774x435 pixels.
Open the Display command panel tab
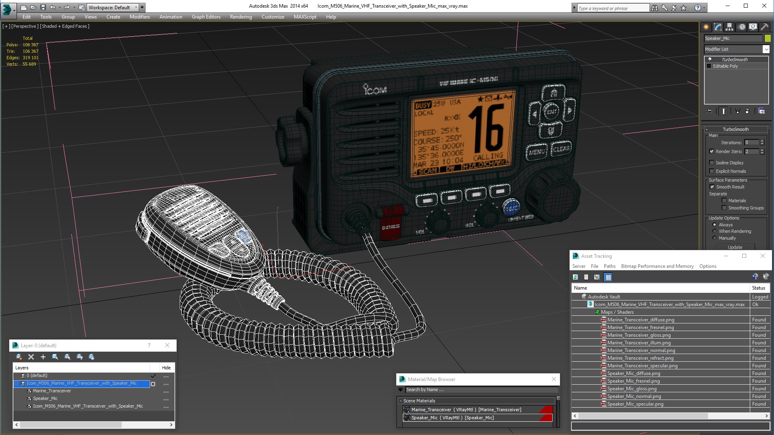tap(753, 27)
